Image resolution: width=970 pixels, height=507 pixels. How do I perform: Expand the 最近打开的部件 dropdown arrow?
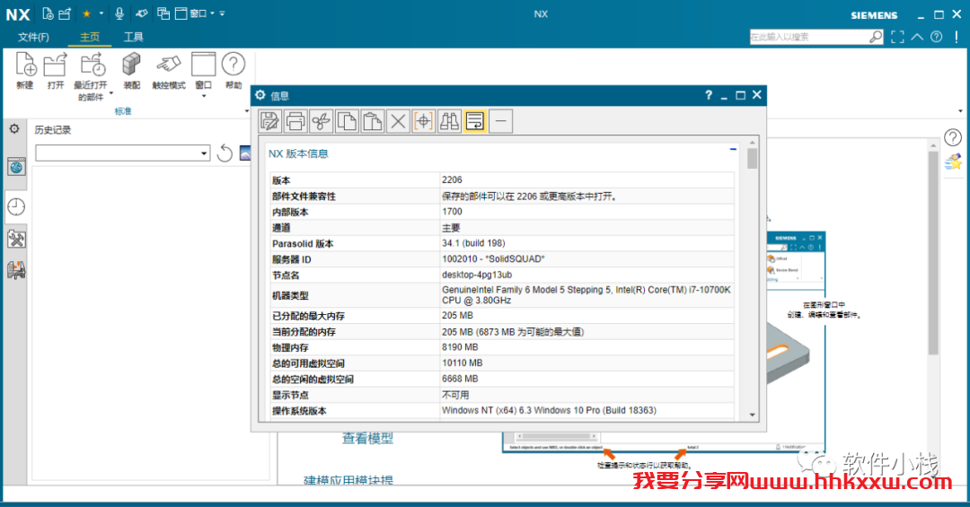110,93
